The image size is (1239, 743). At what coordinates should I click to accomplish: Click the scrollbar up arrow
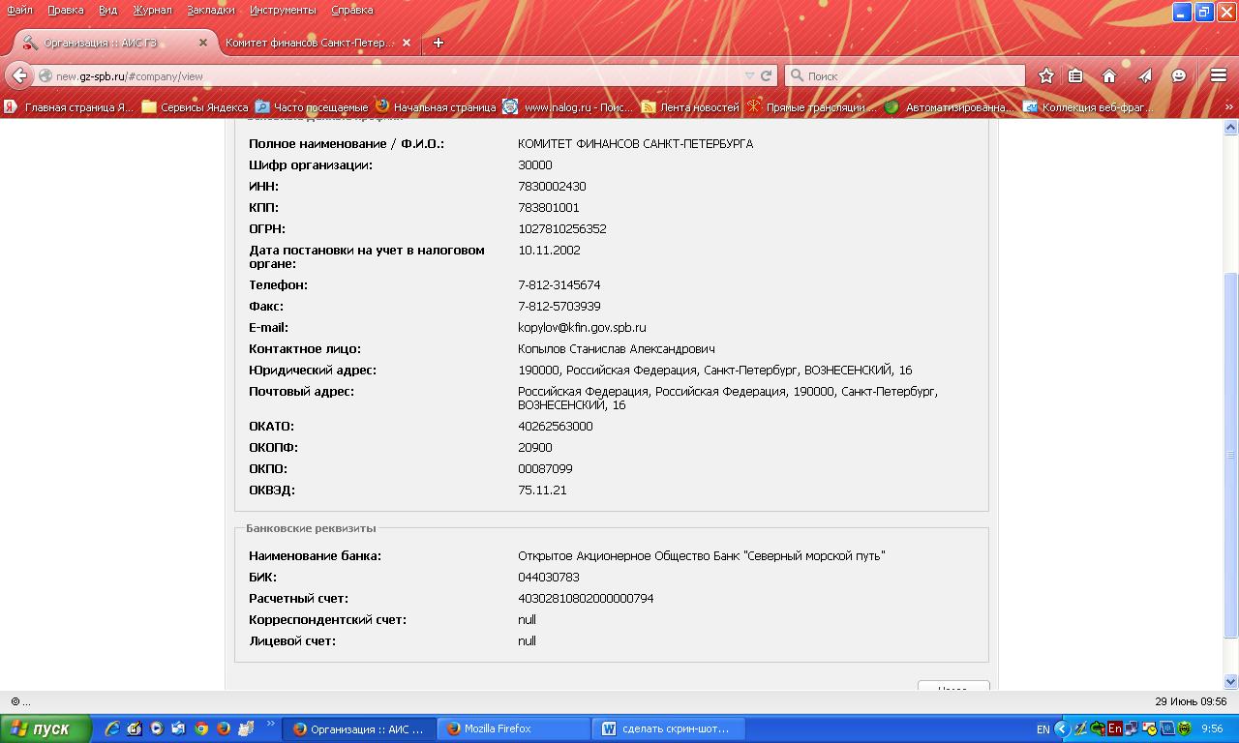[x=1231, y=127]
